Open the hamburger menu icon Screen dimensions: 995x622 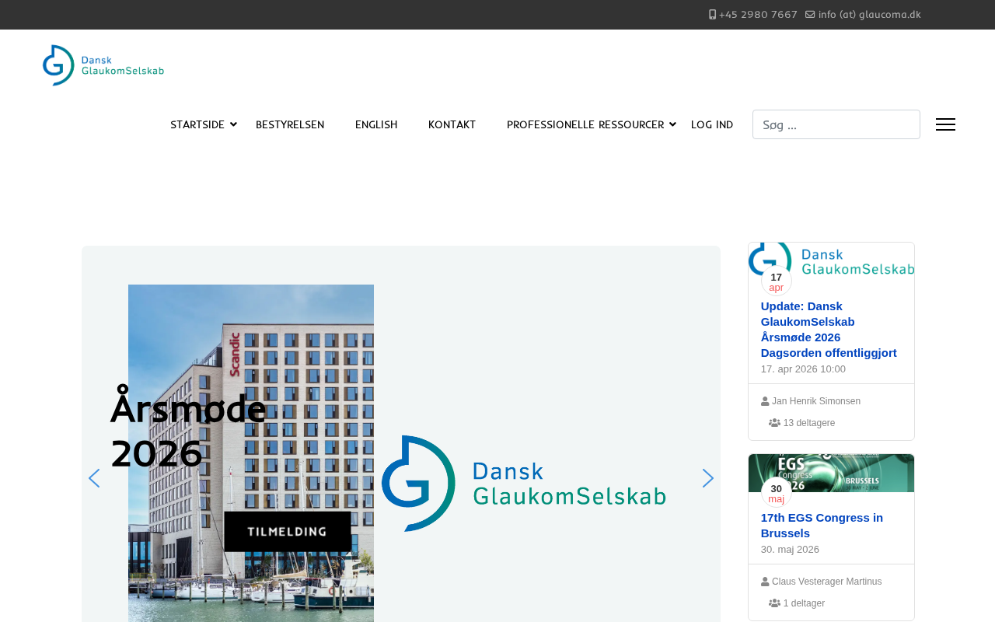(x=945, y=124)
